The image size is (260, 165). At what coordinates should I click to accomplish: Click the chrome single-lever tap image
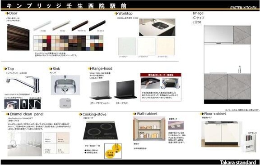(23, 84)
